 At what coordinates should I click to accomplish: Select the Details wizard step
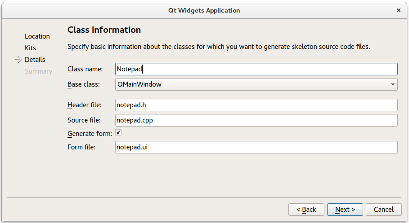(35, 60)
